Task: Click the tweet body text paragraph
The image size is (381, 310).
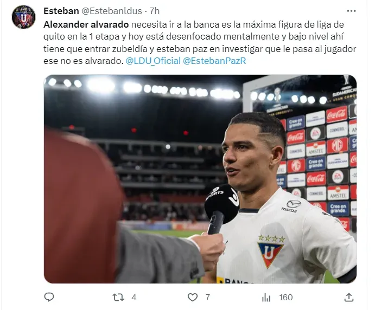Action: [x=200, y=43]
